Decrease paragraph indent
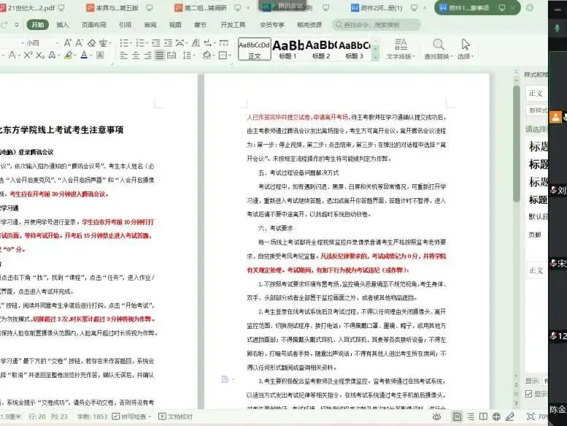This screenshot has width=567, height=426. 156,43
